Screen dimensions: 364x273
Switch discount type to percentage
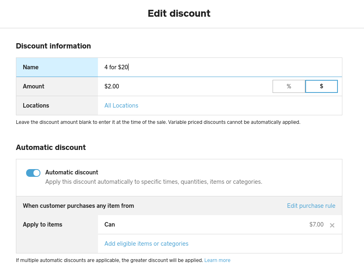pyautogui.click(x=289, y=86)
